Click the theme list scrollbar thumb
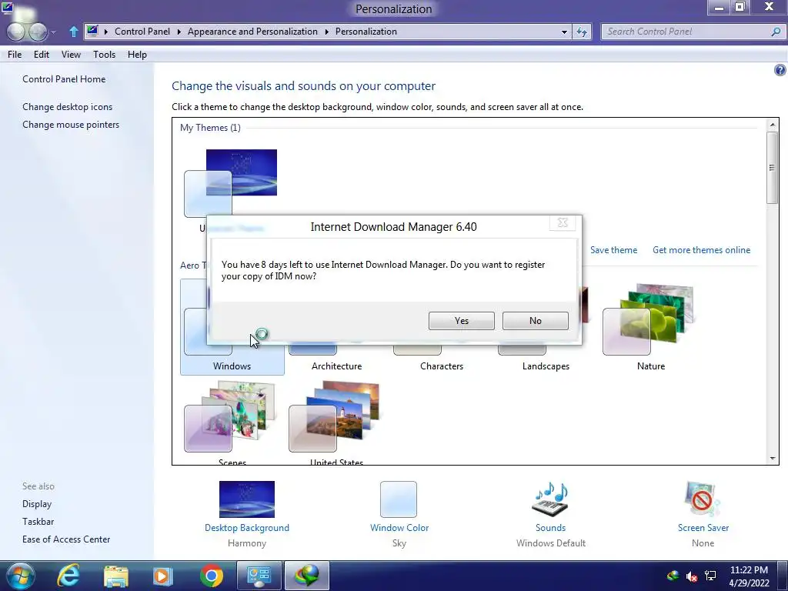Screen dimensions: 788x591 [x=772, y=167]
